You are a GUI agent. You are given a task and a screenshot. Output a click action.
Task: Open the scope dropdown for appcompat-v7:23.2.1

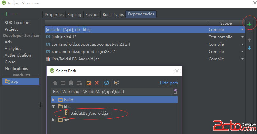coord(242,44)
